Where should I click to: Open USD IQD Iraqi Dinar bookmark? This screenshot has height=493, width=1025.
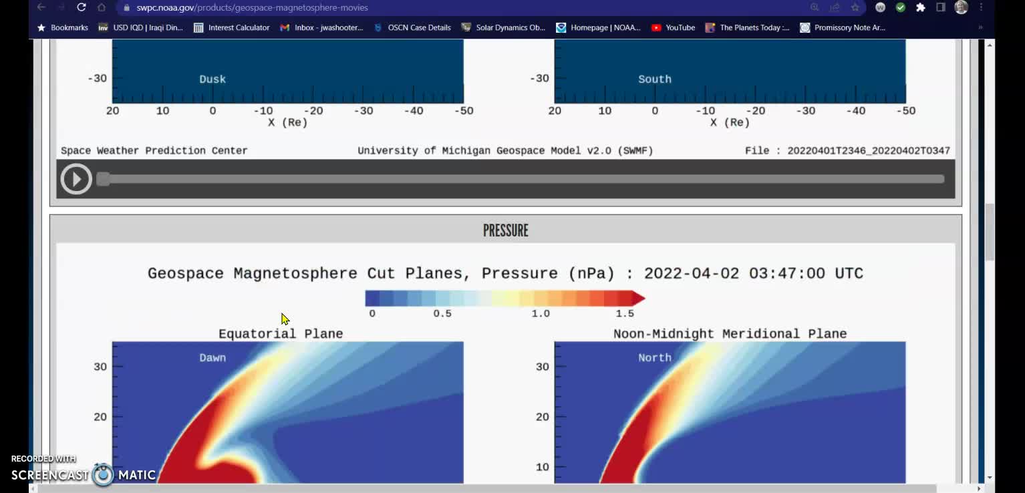(140, 27)
